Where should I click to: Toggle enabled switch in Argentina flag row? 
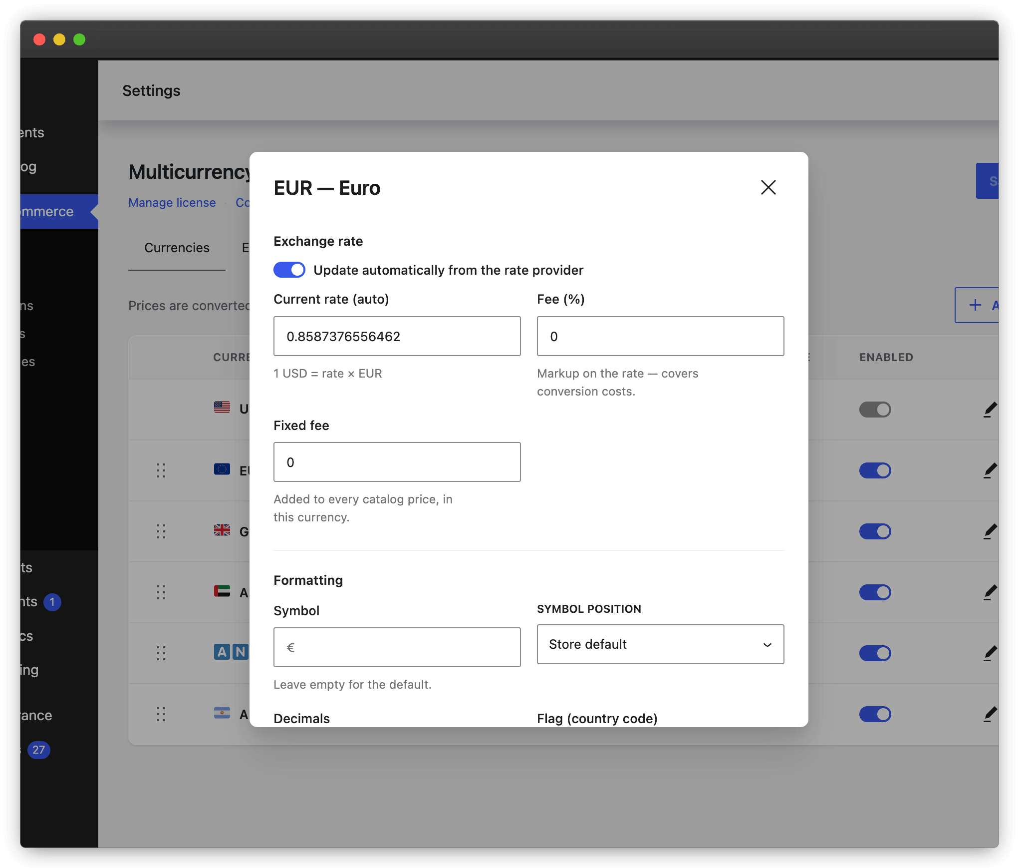(x=875, y=714)
